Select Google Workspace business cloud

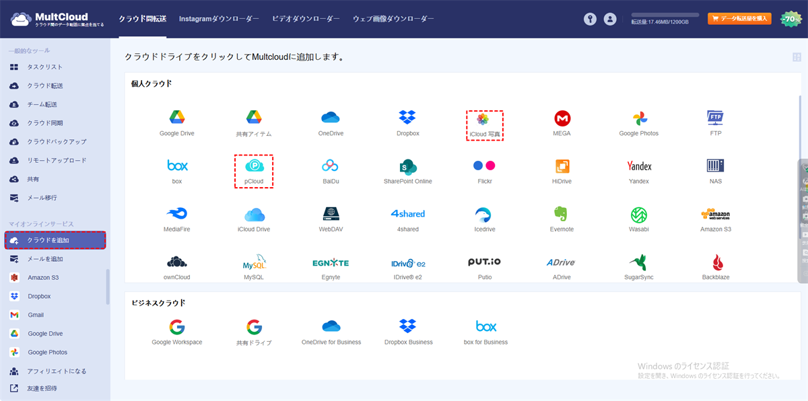click(x=177, y=326)
